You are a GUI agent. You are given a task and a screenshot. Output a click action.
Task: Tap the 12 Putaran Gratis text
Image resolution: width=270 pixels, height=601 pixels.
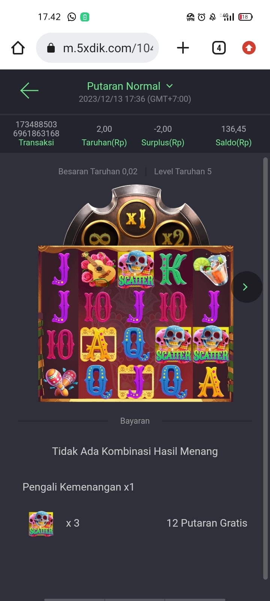point(207,523)
